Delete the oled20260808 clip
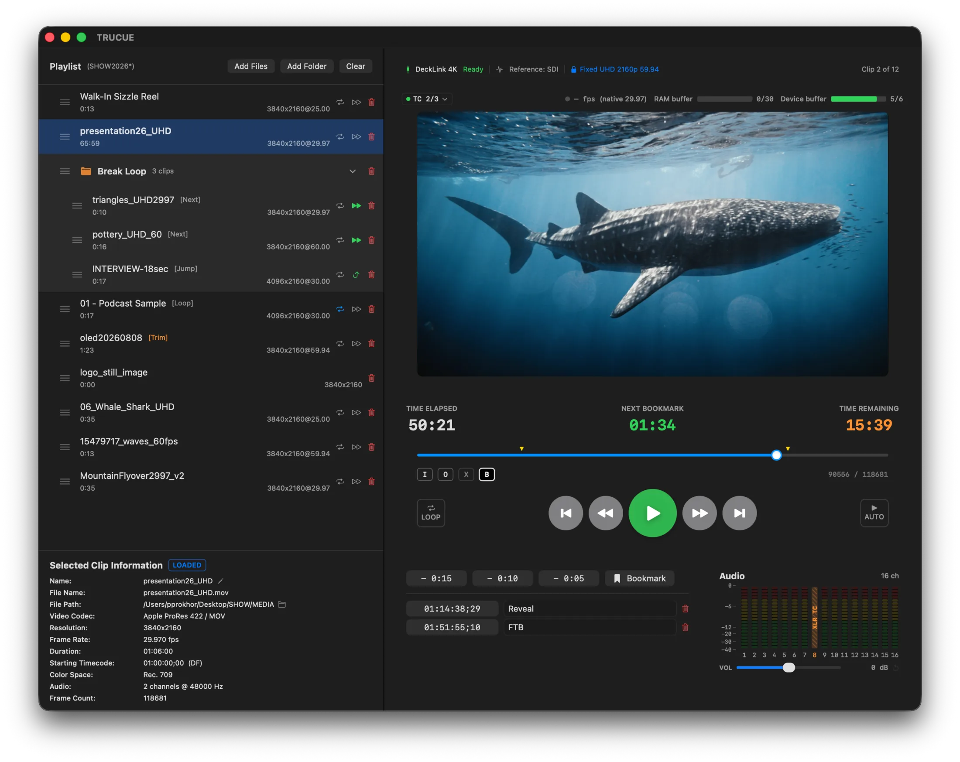 371,344
